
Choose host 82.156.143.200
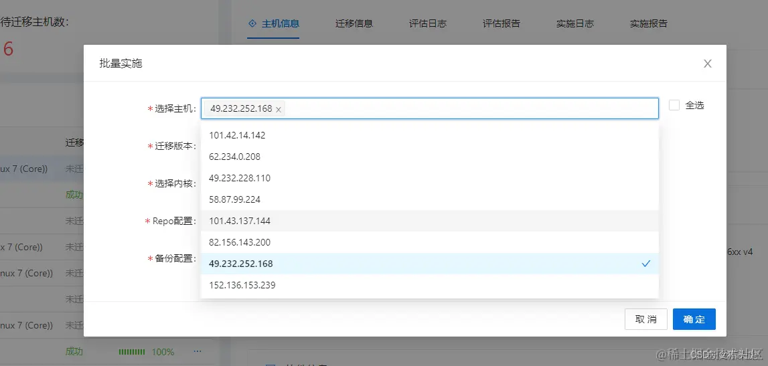(430, 243)
